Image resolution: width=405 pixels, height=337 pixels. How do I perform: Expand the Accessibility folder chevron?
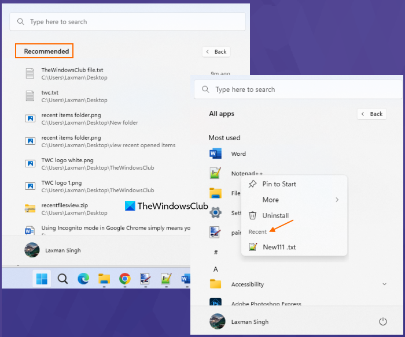[385, 284]
